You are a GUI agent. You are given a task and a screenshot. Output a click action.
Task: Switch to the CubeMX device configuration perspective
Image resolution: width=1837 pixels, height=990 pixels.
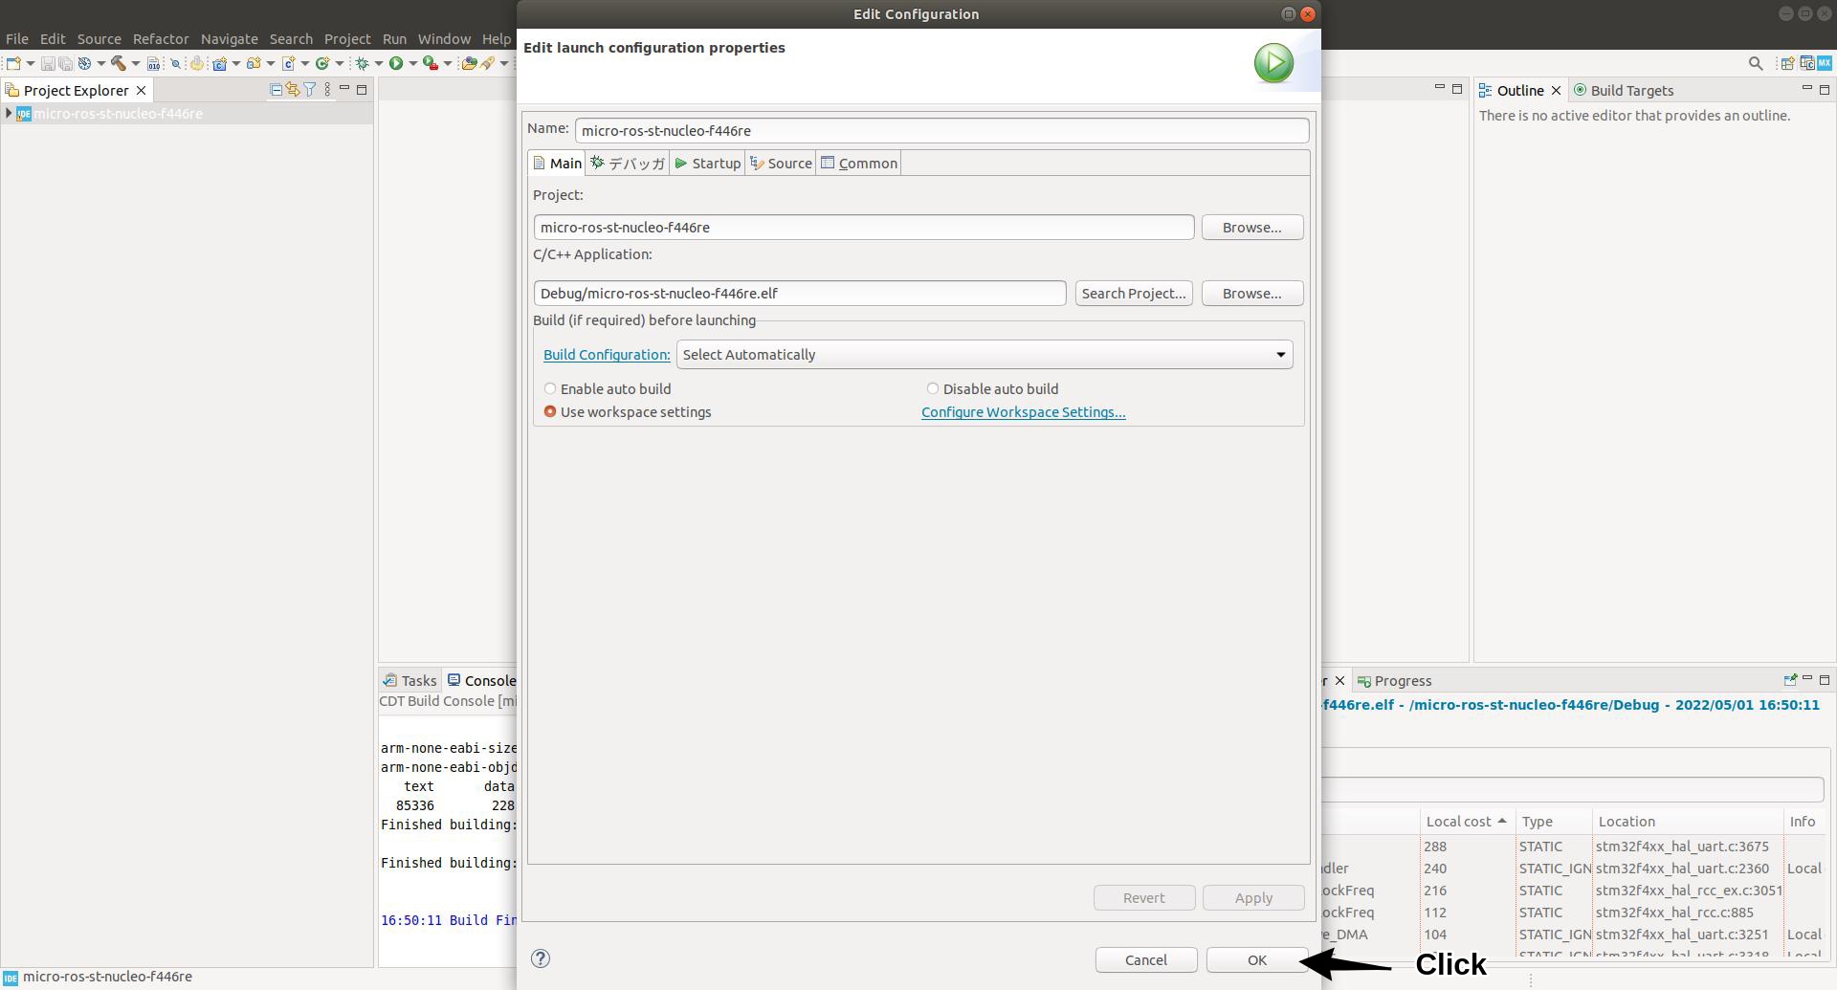[1825, 64]
